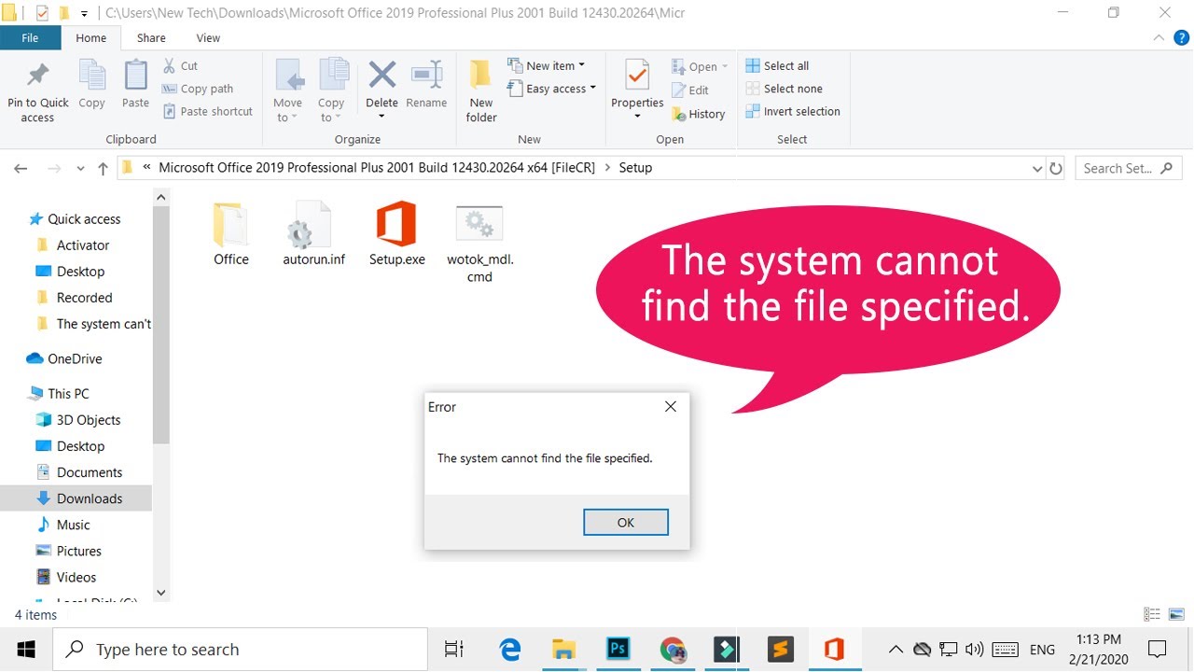The image size is (1194, 672).
Task: Open the blue Help question mark
Action: (1181, 38)
